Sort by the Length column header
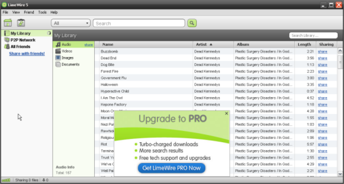Screen dimensions: 344x184 (305, 44)
